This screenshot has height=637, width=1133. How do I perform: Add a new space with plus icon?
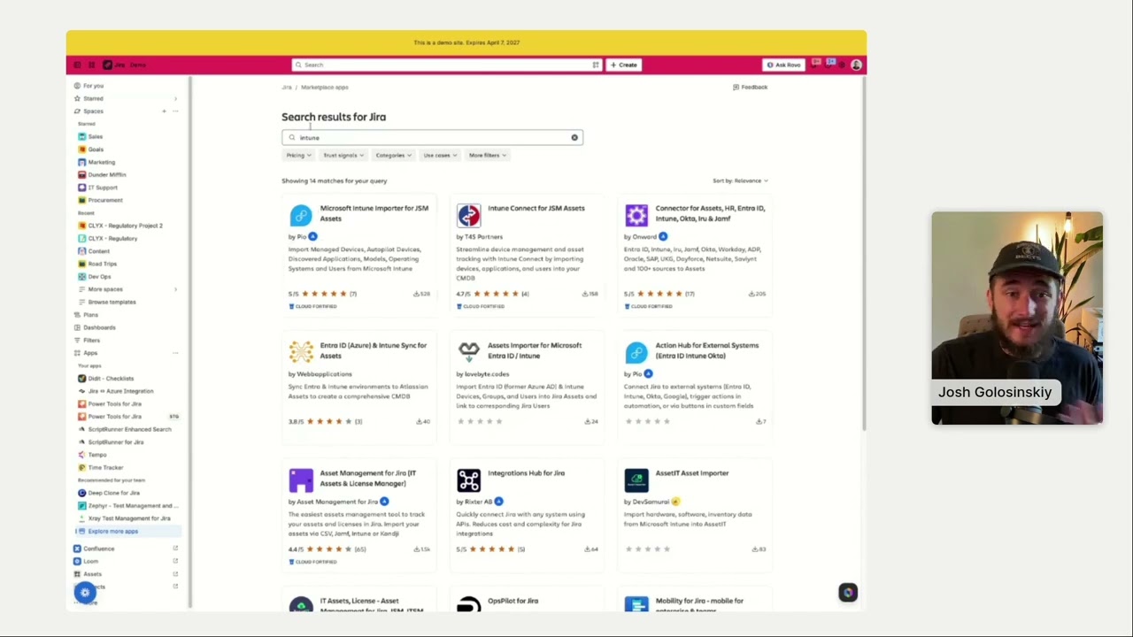click(x=164, y=111)
